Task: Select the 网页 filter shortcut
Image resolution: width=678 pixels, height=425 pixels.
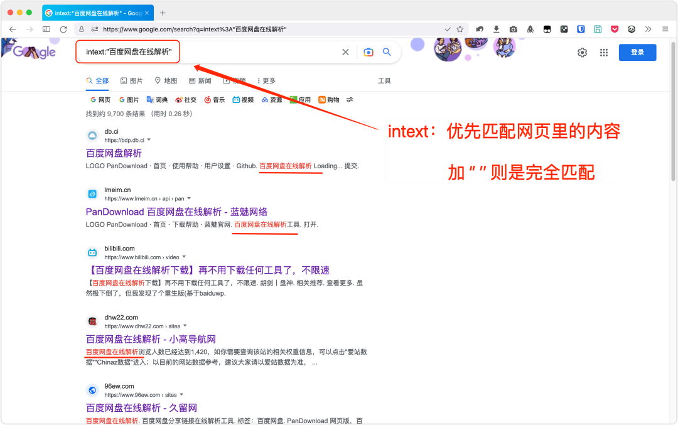Action: [x=100, y=100]
